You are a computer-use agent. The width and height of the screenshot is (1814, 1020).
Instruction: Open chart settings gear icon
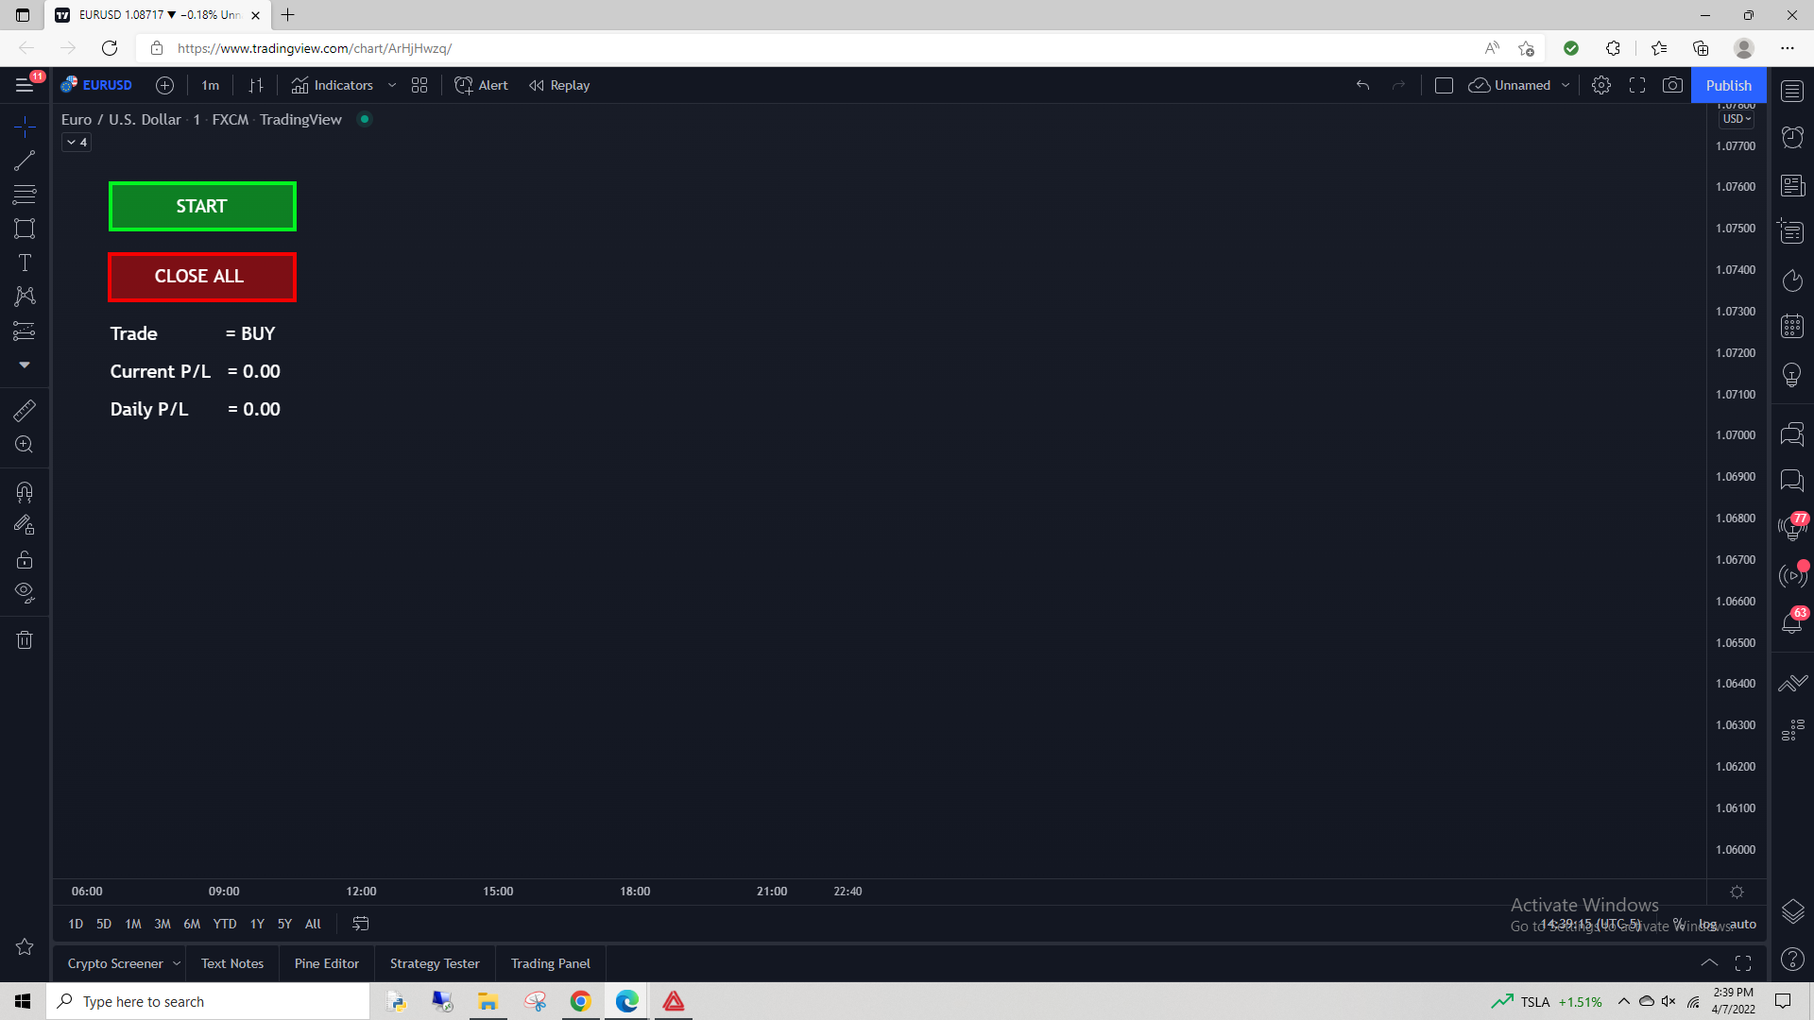click(1601, 85)
